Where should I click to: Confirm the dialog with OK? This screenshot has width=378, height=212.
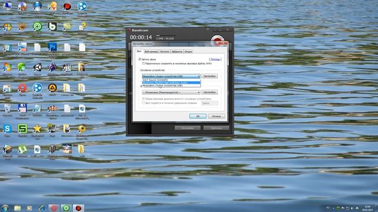(198, 116)
